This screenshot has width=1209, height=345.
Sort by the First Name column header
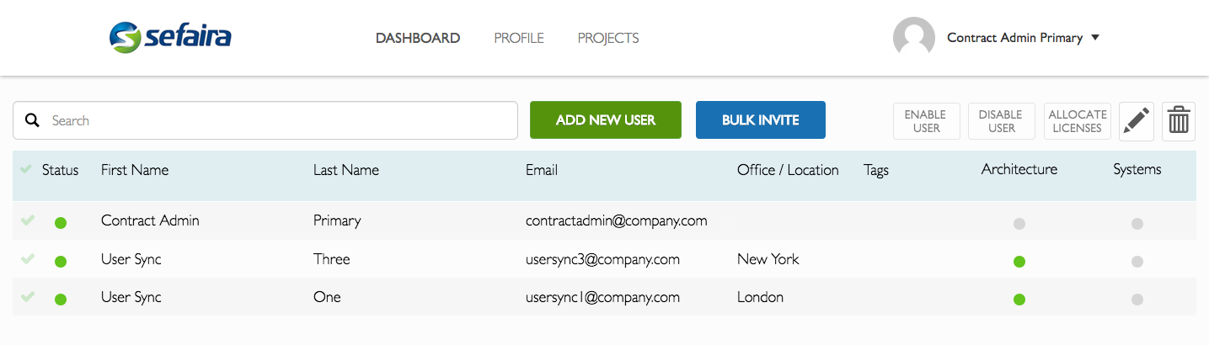tap(135, 170)
